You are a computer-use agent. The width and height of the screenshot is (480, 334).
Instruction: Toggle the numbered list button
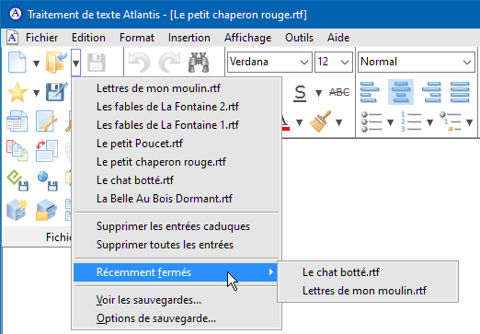coord(411,121)
